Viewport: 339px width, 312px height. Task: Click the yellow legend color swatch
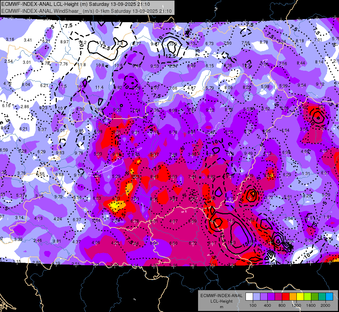click(x=300, y=297)
